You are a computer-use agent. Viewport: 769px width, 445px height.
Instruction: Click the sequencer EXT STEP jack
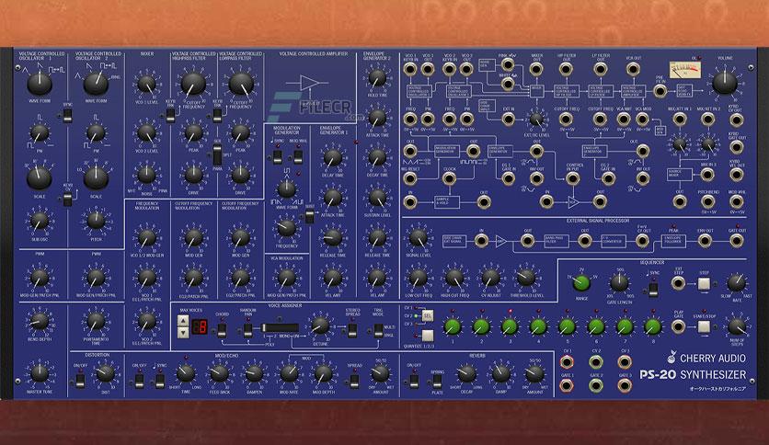pos(678,283)
